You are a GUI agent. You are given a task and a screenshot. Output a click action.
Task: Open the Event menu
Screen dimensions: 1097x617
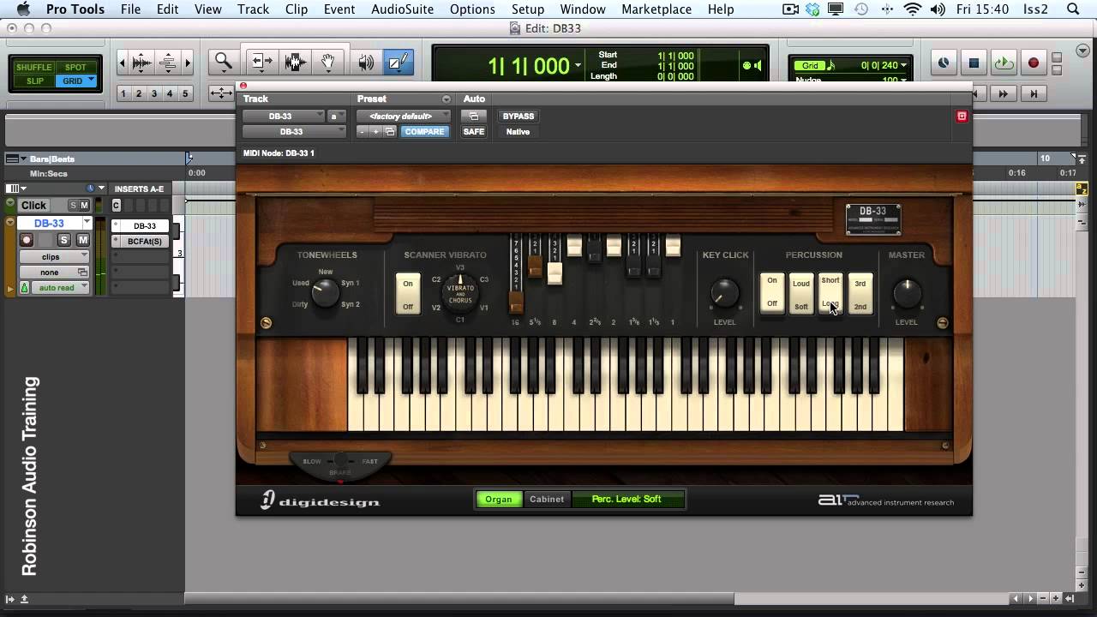click(339, 9)
